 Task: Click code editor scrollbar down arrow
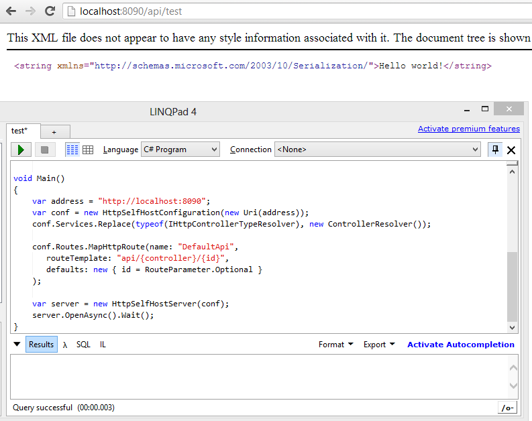click(x=512, y=327)
